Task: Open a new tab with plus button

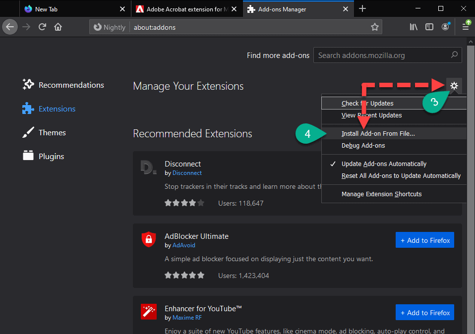Action: (x=362, y=9)
